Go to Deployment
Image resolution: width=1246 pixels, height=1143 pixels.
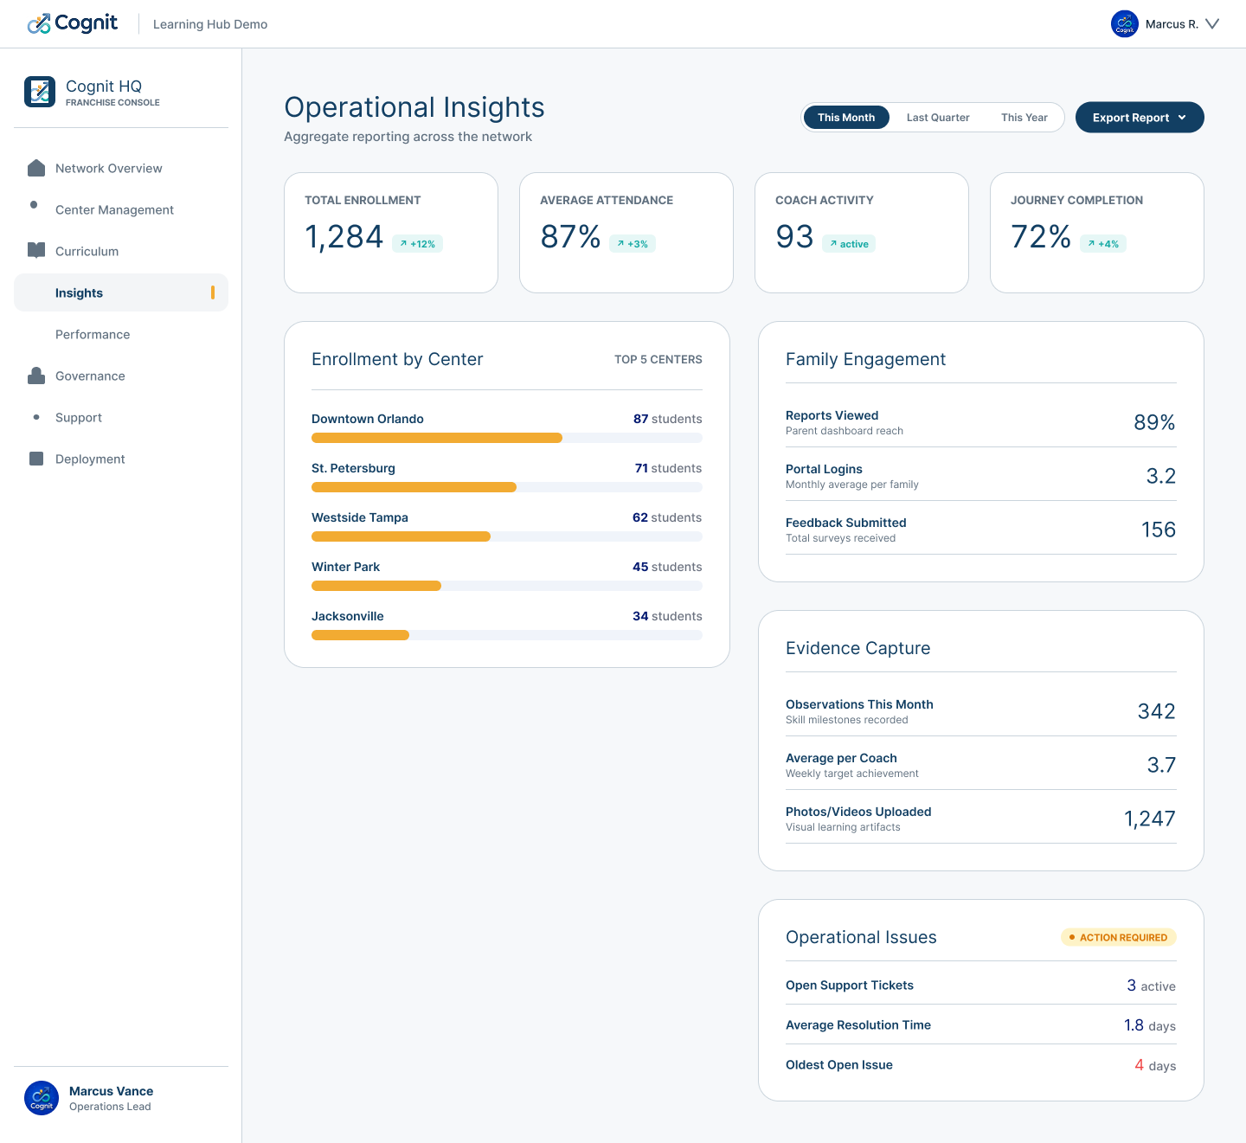pos(121,459)
